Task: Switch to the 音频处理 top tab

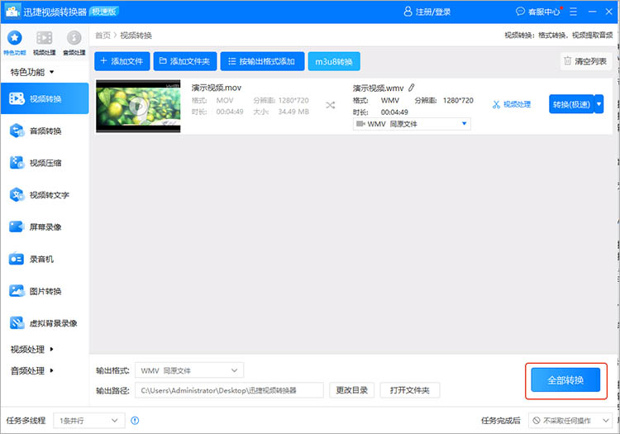Action: click(74, 43)
